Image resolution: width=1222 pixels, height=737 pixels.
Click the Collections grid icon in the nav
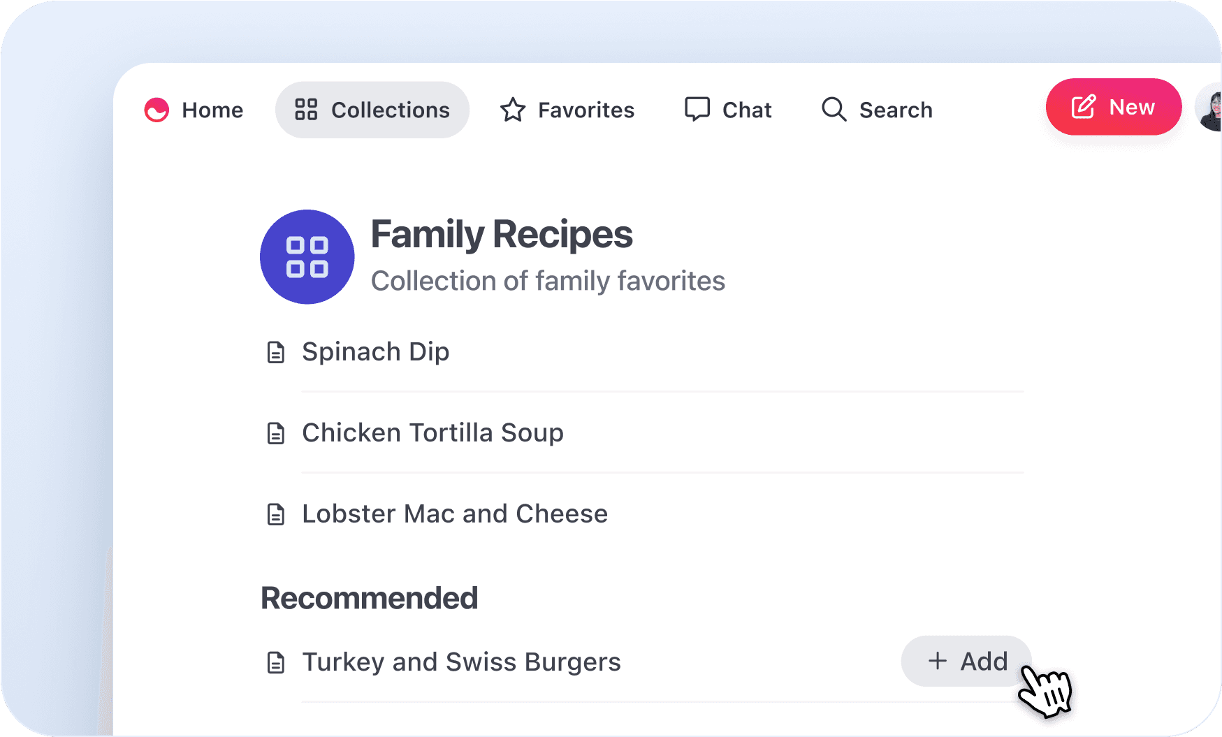click(306, 110)
